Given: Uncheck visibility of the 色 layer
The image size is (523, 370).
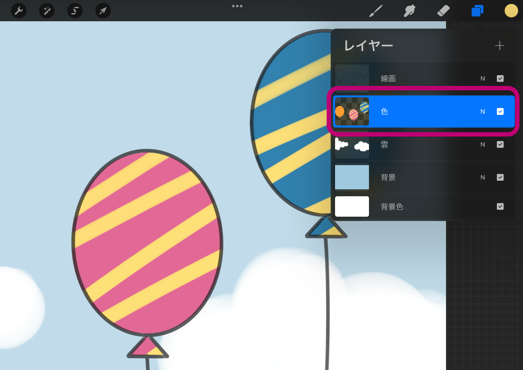Looking at the screenshot, I should [500, 112].
